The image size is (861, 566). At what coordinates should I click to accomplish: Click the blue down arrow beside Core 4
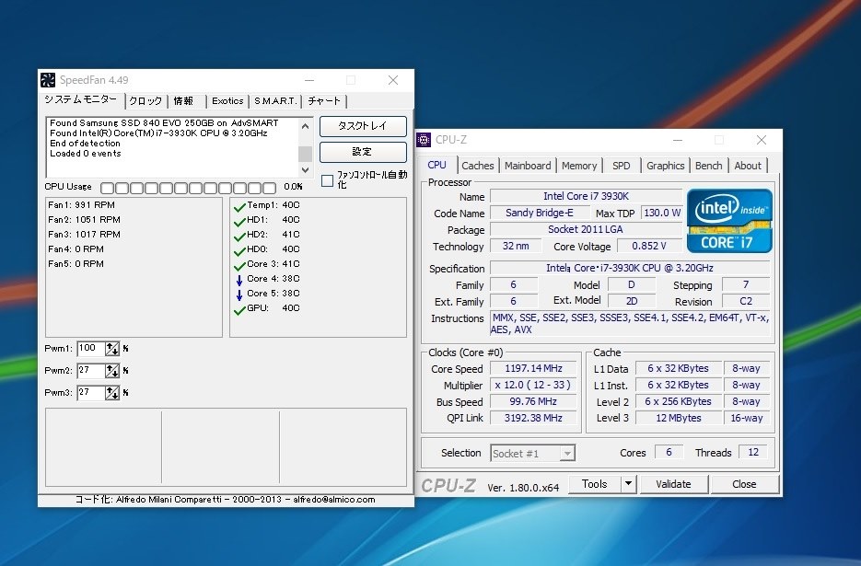[239, 281]
